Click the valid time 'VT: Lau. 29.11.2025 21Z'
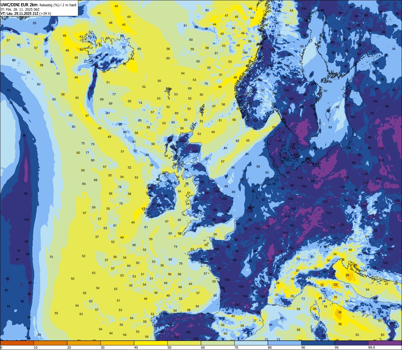 point(19,13)
